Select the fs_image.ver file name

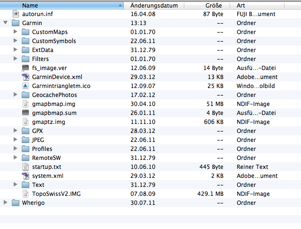coord(49,68)
